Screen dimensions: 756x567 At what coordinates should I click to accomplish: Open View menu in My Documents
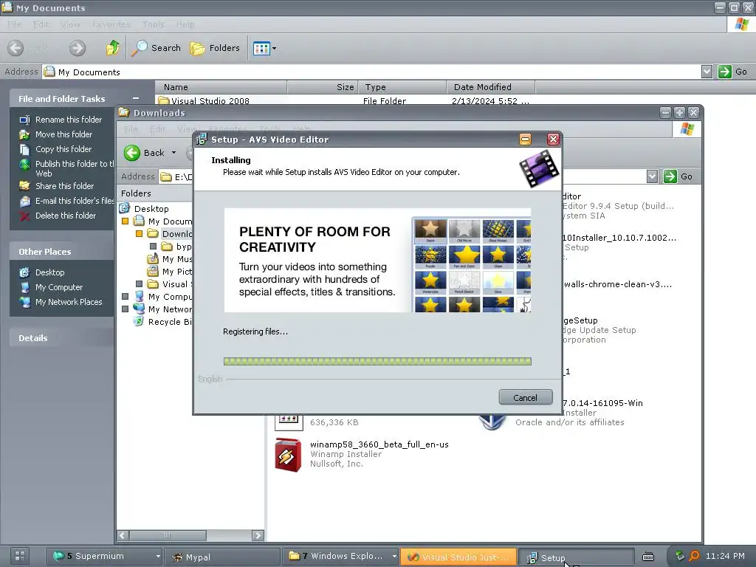point(70,24)
